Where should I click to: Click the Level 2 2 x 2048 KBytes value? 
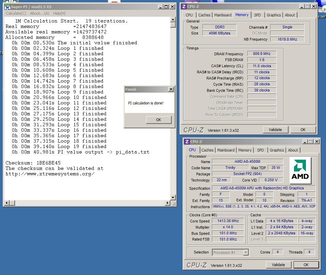[x=281, y=233]
